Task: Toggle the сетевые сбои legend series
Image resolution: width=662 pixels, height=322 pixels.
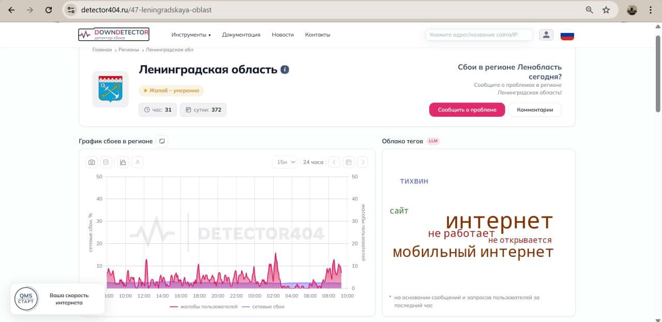Action: 263,306
